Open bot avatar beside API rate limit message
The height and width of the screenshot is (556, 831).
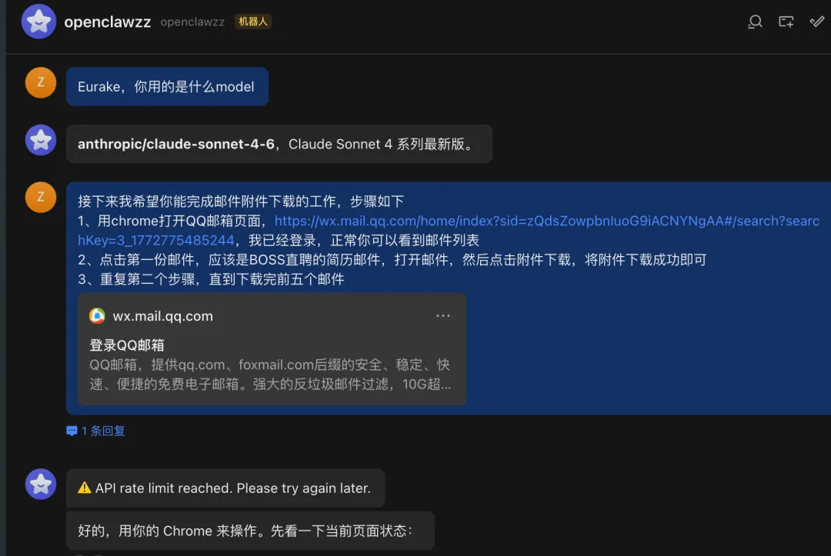[x=41, y=484]
